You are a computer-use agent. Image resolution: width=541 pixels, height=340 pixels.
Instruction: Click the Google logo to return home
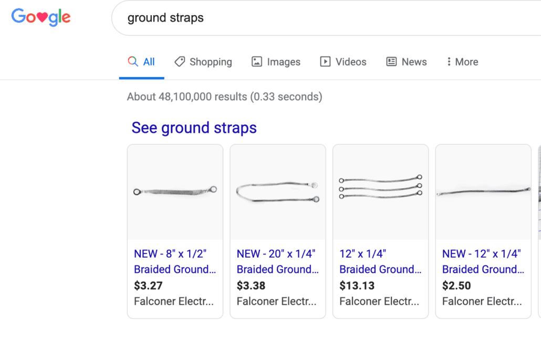click(x=40, y=17)
